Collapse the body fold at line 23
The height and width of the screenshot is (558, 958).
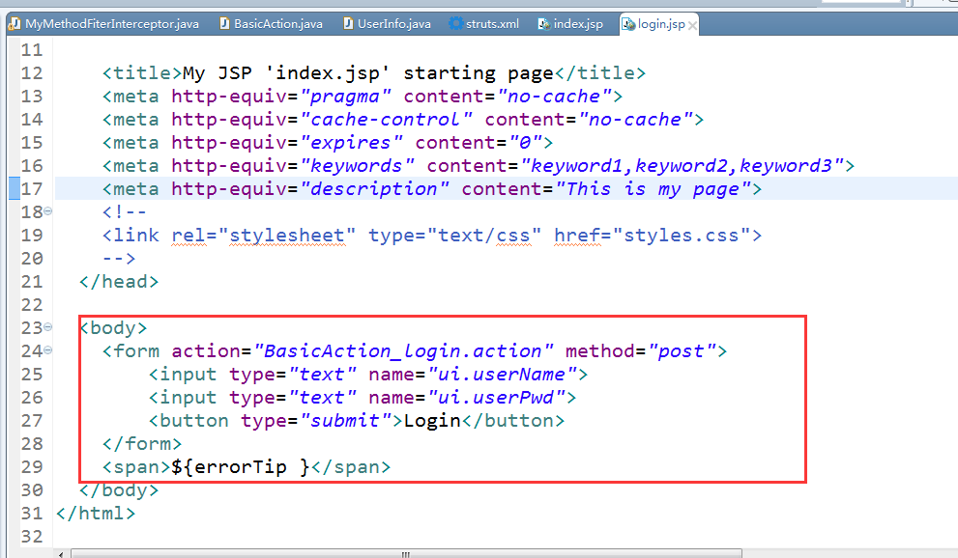click(x=47, y=327)
